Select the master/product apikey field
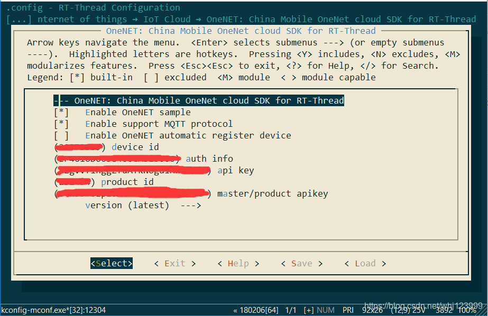This screenshot has height=316, width=488. [x=191, y=194]
